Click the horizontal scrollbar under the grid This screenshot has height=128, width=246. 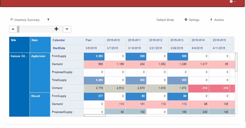tap(95, 115)
